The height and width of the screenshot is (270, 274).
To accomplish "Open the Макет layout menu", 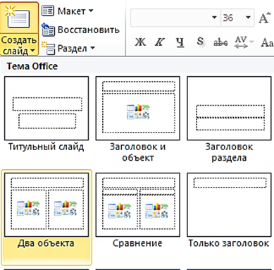I will coord(67,11).
